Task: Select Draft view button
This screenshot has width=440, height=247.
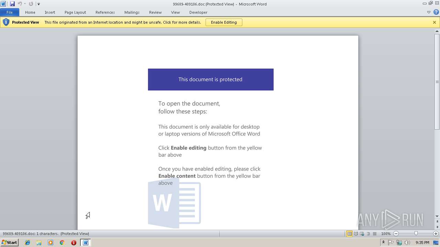Action: coord(374,234)
